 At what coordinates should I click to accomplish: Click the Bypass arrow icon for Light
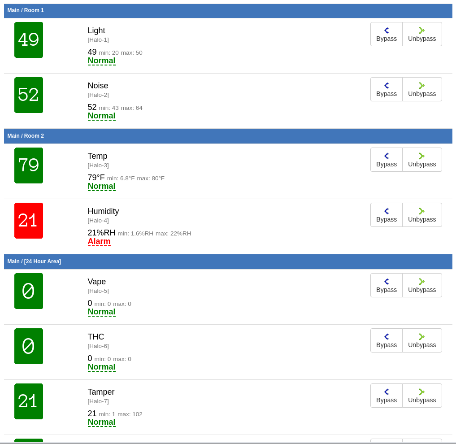point(387,30)
